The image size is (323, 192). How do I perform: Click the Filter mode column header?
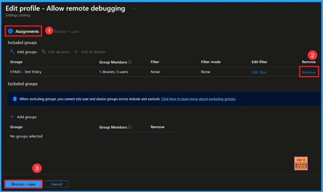point(211,62)
